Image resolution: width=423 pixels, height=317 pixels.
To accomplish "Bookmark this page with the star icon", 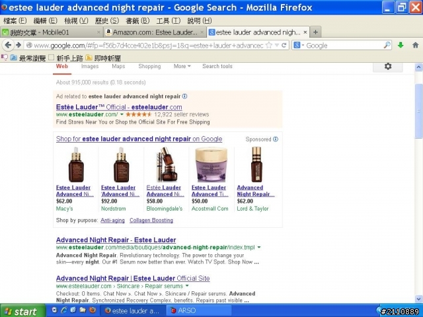I will [x=269, y=46].
